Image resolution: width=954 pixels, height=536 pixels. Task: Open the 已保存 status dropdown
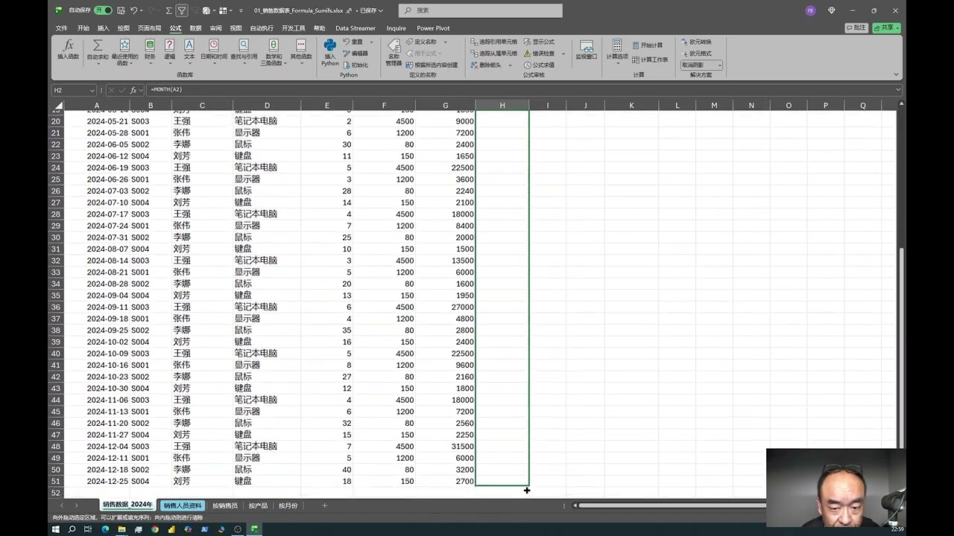pos(370,10)
